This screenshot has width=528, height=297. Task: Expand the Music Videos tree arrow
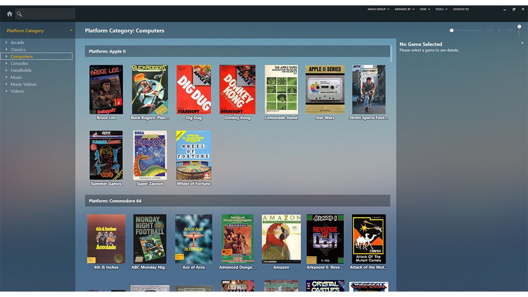[x=6, y=84]
